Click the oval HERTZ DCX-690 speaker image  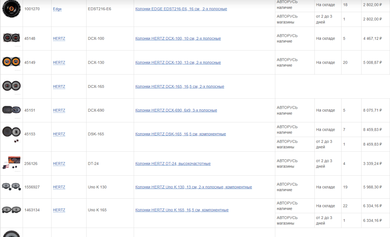click(x=11, y=110)
